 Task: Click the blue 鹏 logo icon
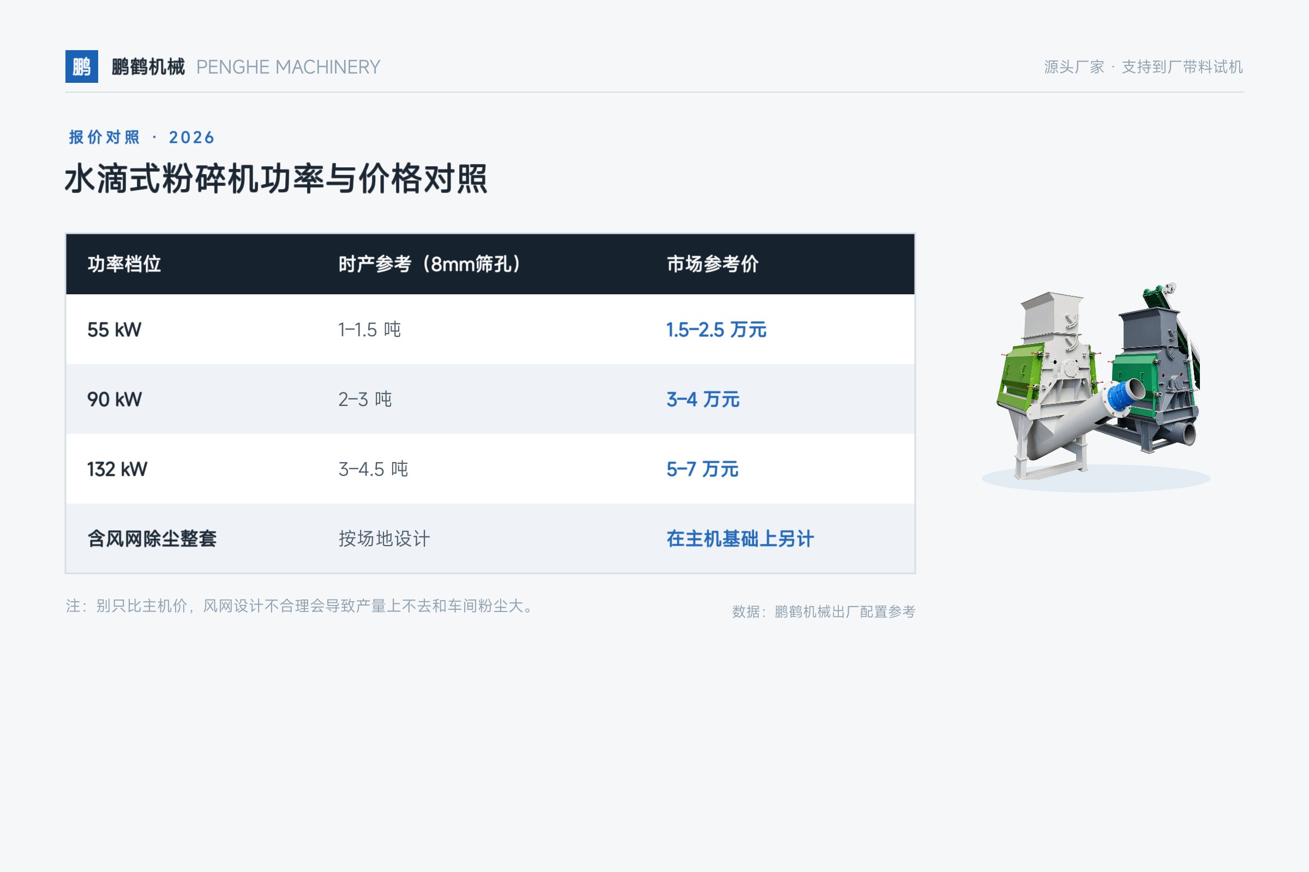coord(82,66)
